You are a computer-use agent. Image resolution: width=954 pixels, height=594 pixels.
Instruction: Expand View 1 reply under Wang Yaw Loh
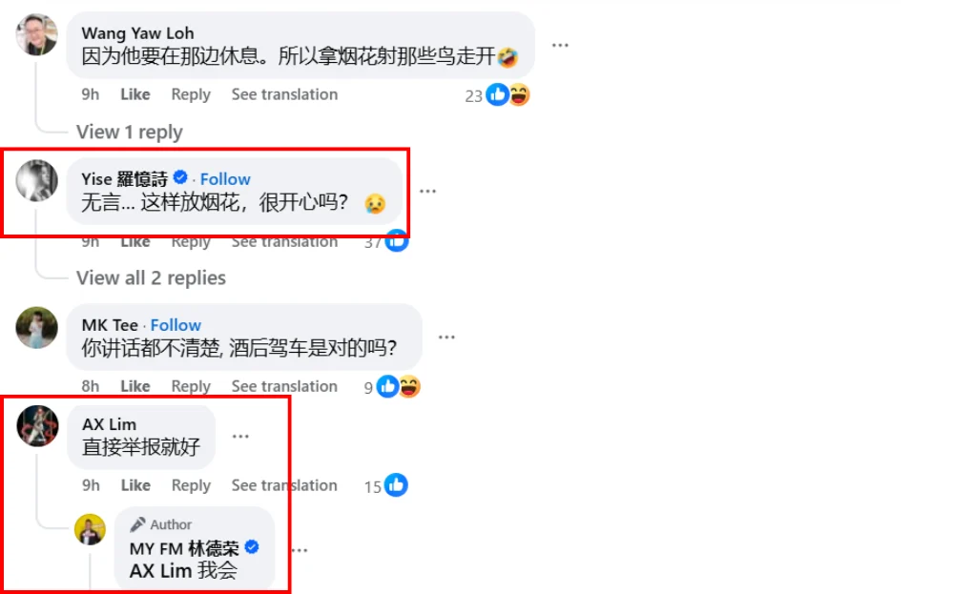tap(129, 132)
